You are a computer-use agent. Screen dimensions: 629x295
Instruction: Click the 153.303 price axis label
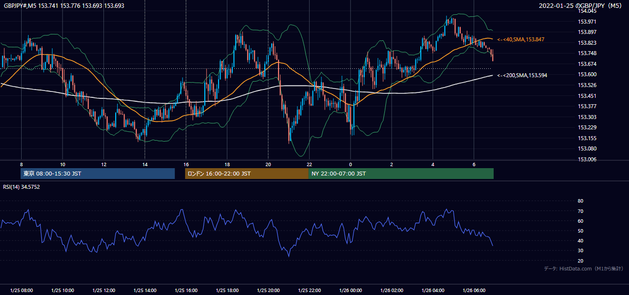click(587, 117)
